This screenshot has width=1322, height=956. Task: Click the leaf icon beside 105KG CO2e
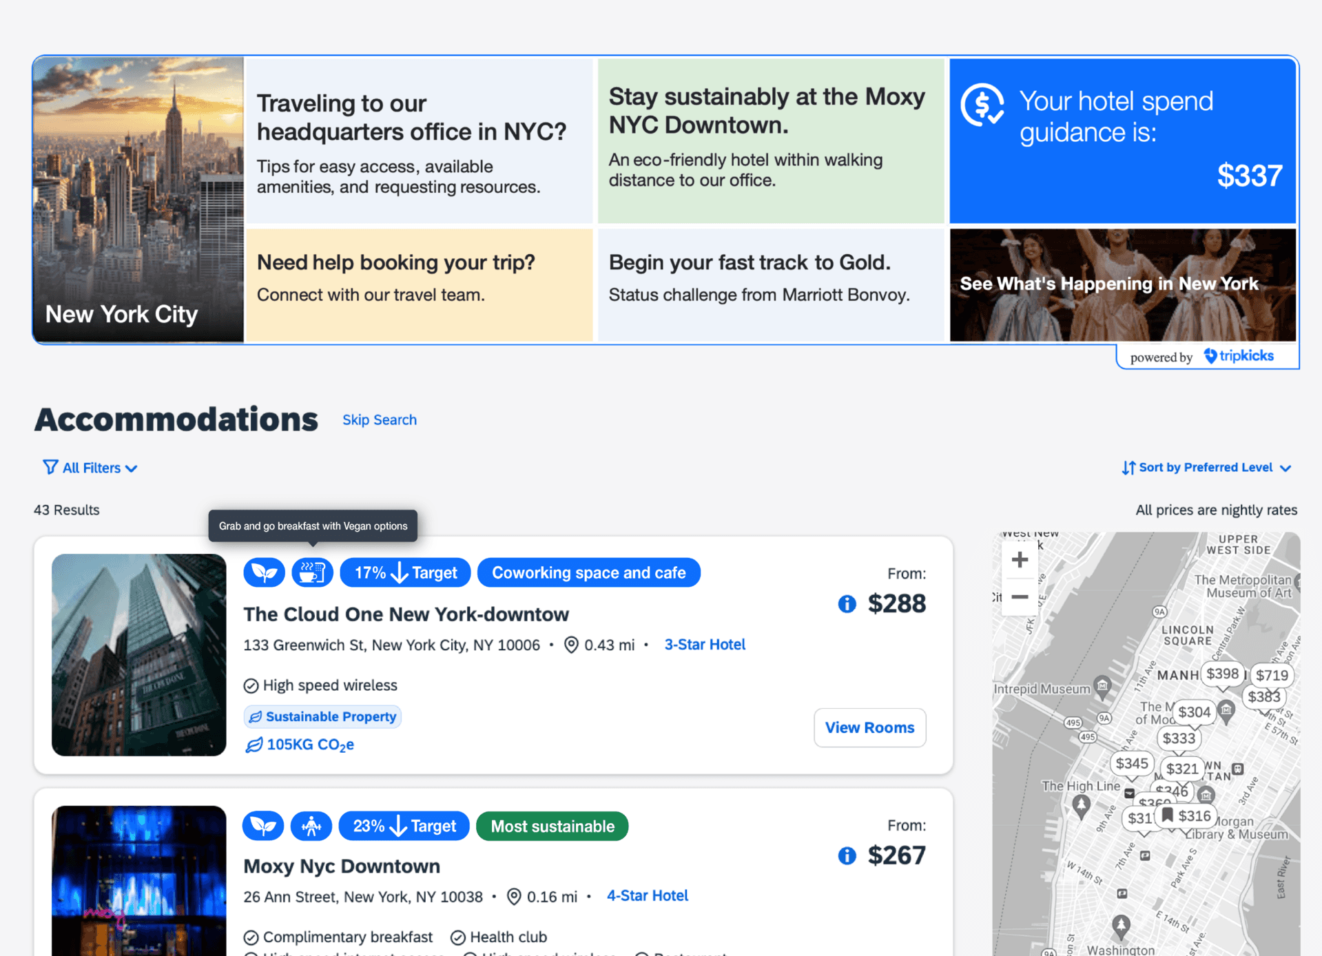pyautogui.click(x=254, y=745)
